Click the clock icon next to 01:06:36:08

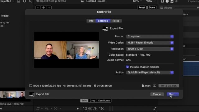click(95, 86)
